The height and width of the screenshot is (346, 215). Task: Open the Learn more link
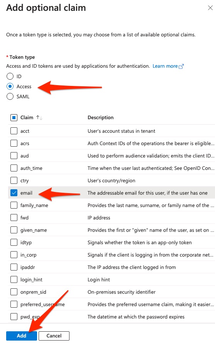[x=165, y=66]
